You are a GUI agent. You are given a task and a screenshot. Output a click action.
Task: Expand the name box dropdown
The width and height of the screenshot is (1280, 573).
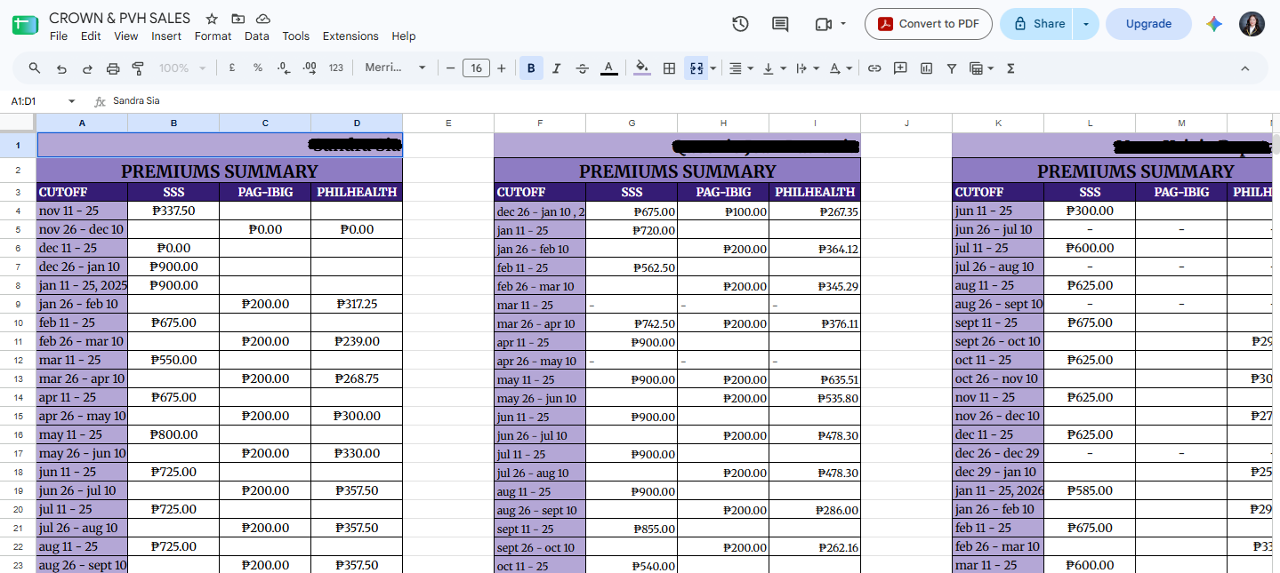pos(72,101)
